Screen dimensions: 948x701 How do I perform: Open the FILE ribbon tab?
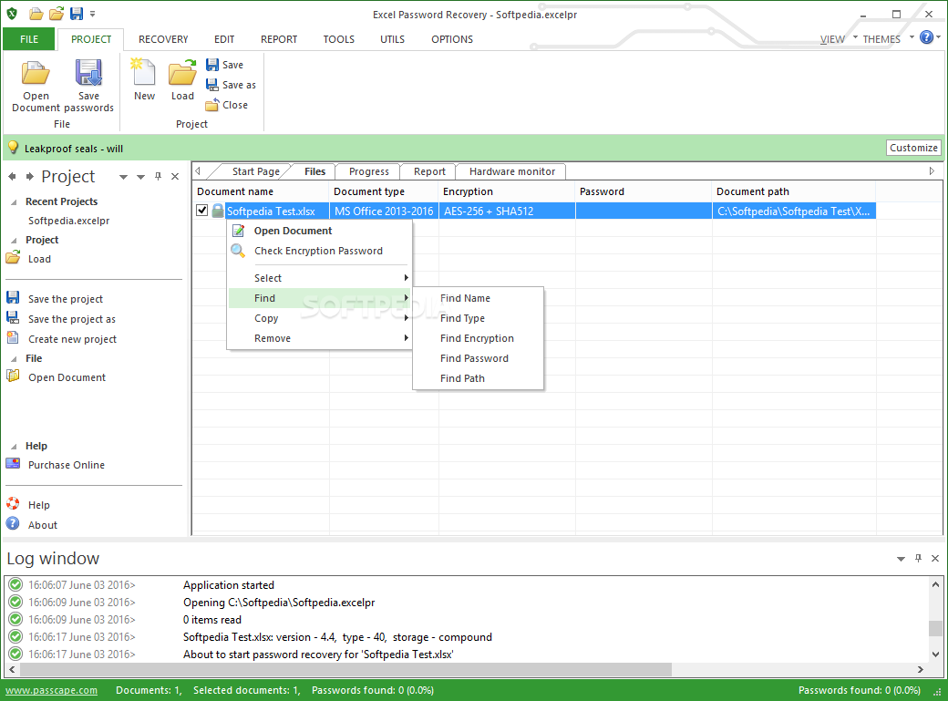coord(29,39)
